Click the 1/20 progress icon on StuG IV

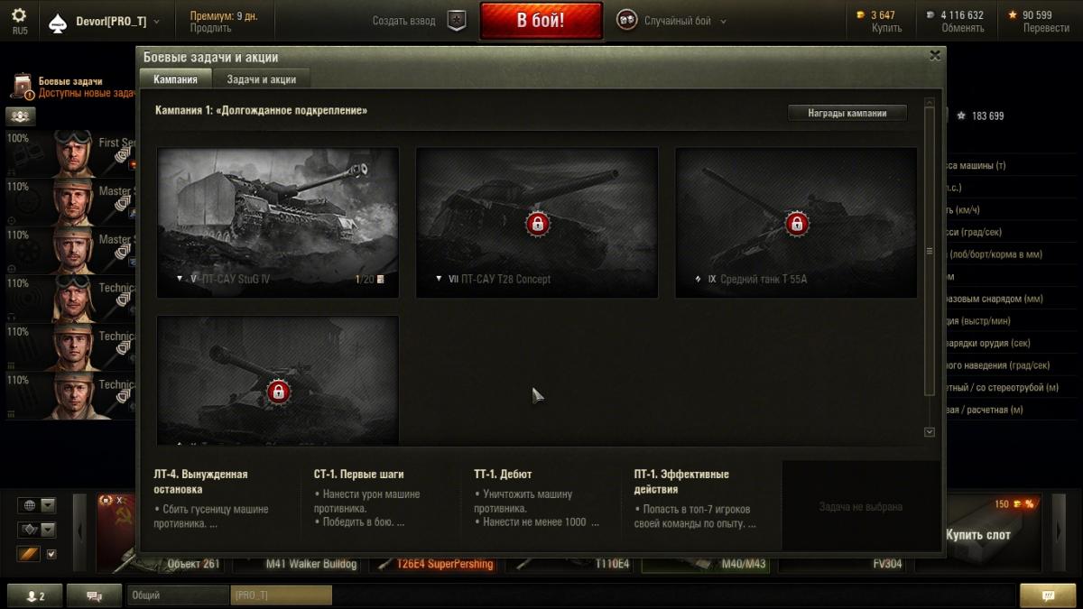(x=380, y=279)
